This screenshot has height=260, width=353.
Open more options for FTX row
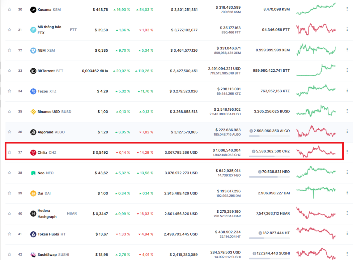tap(347, 29)
